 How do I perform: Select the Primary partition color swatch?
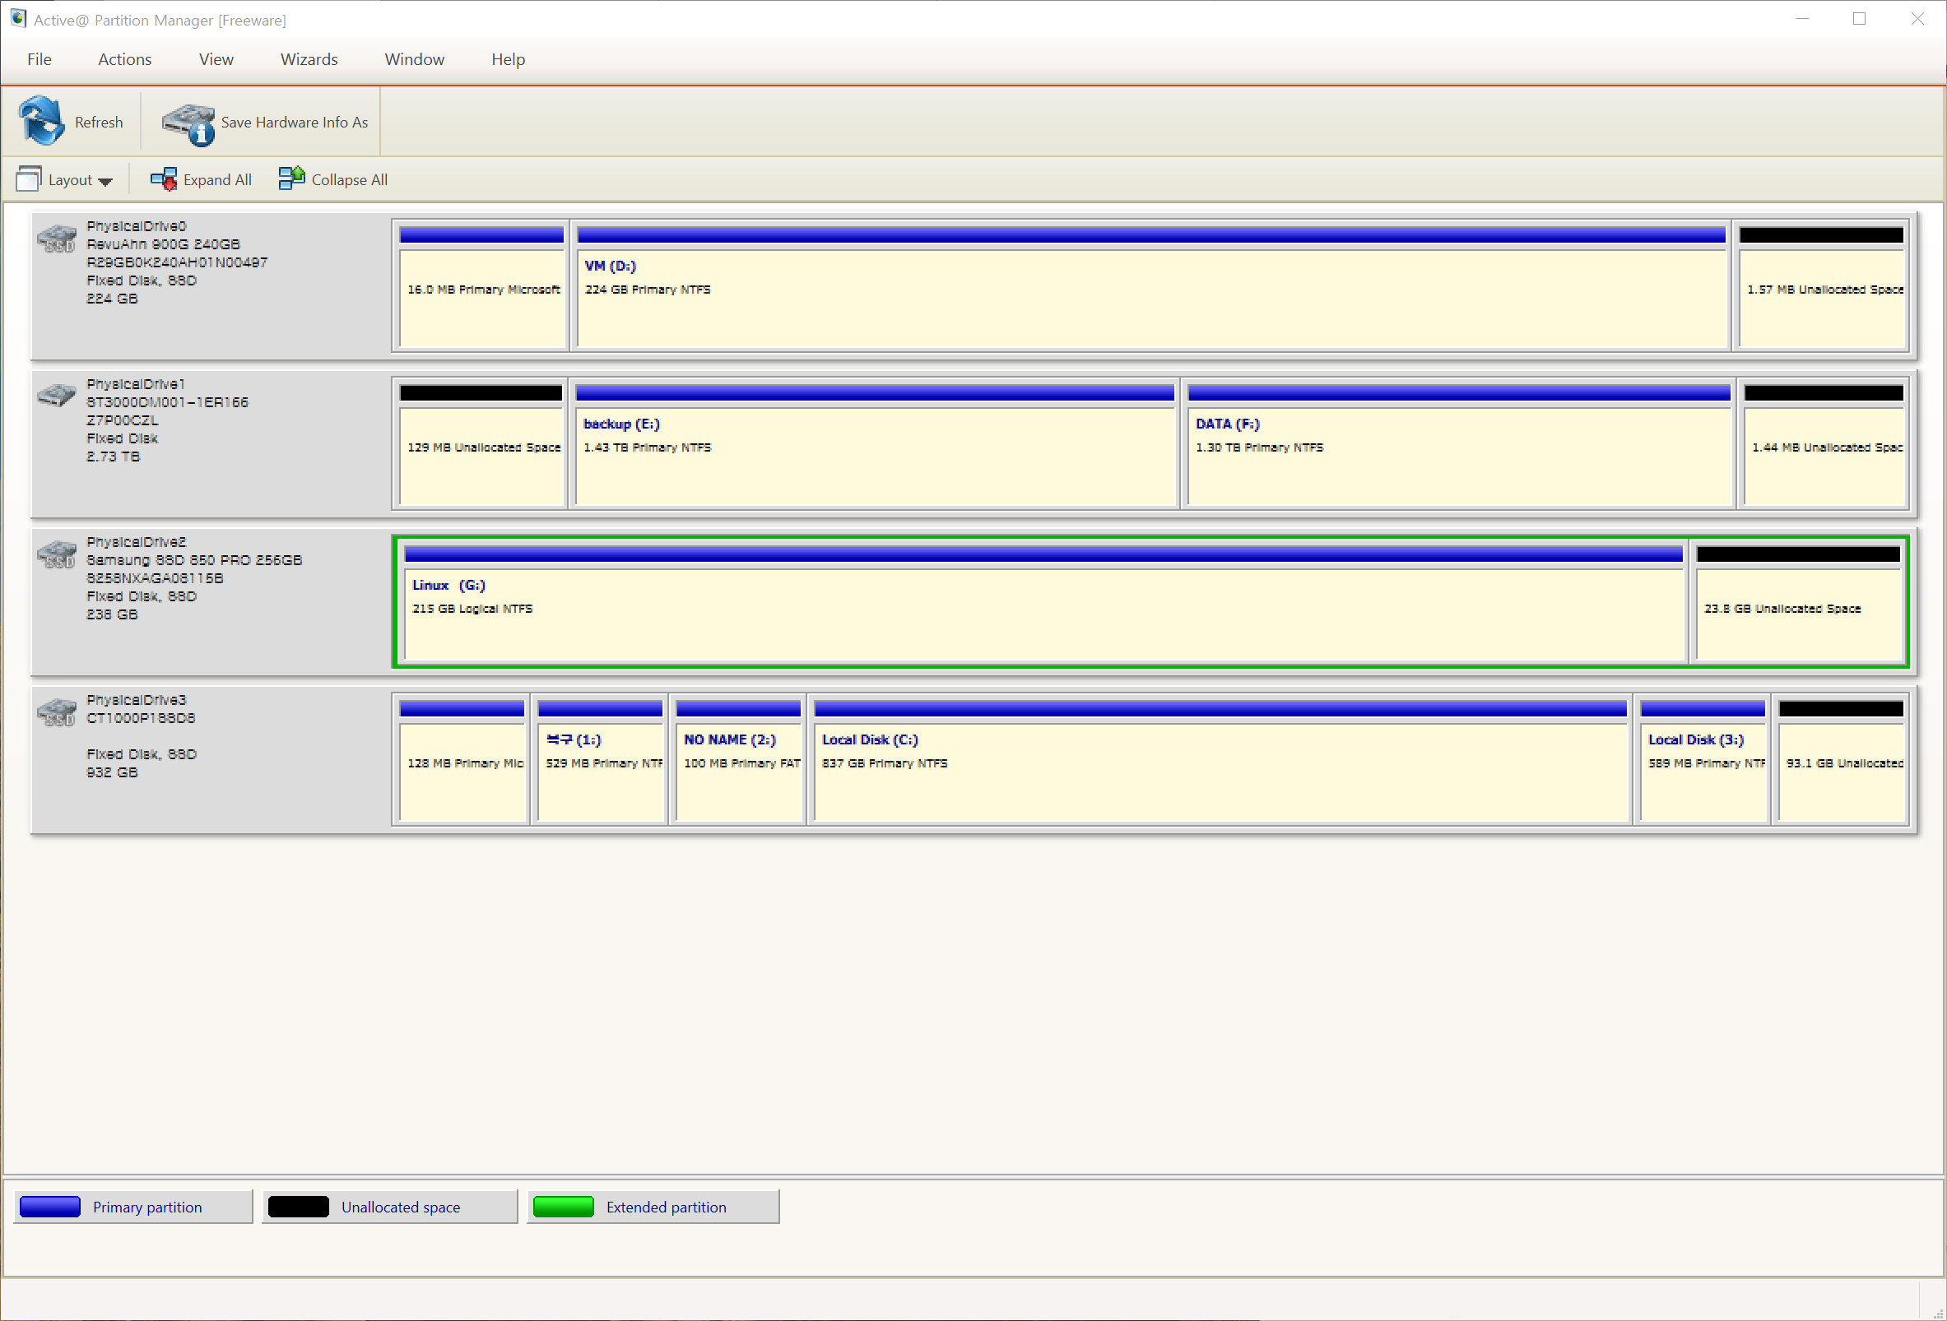53,1206
